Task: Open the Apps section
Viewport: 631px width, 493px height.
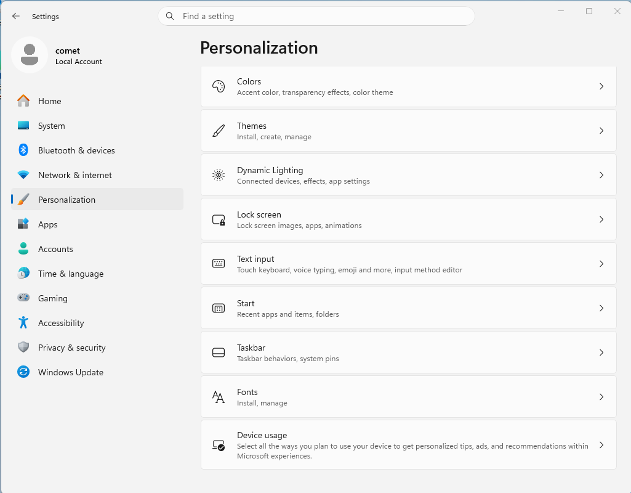Action: [x=97, y=224]
